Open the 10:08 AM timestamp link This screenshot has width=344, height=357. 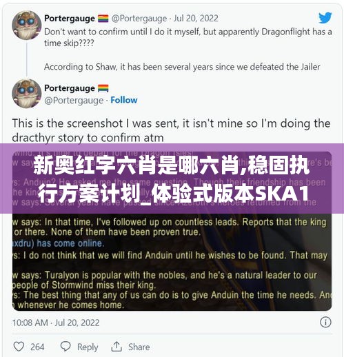pyautogui.click(x=56, y=323)
